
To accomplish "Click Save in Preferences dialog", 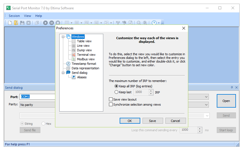I will [x=152, y=121].
